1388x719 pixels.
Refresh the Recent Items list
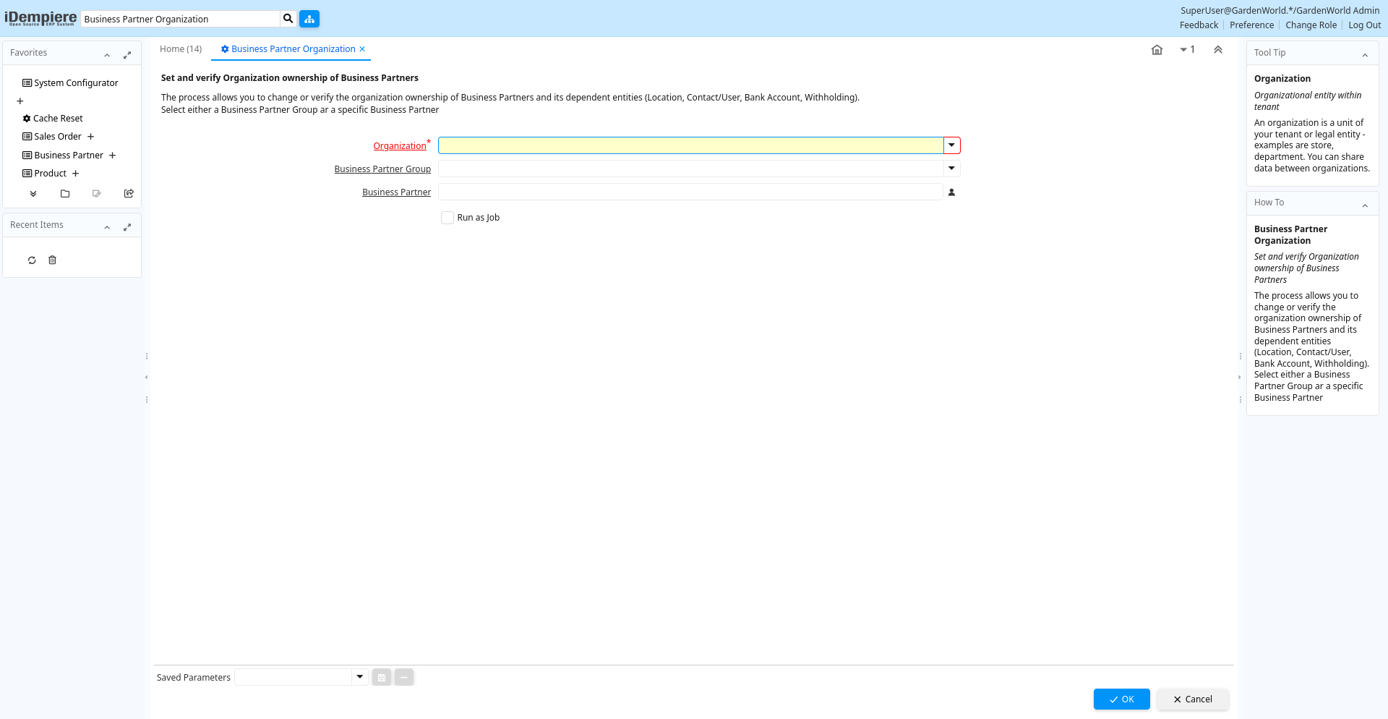coord(32,260)
